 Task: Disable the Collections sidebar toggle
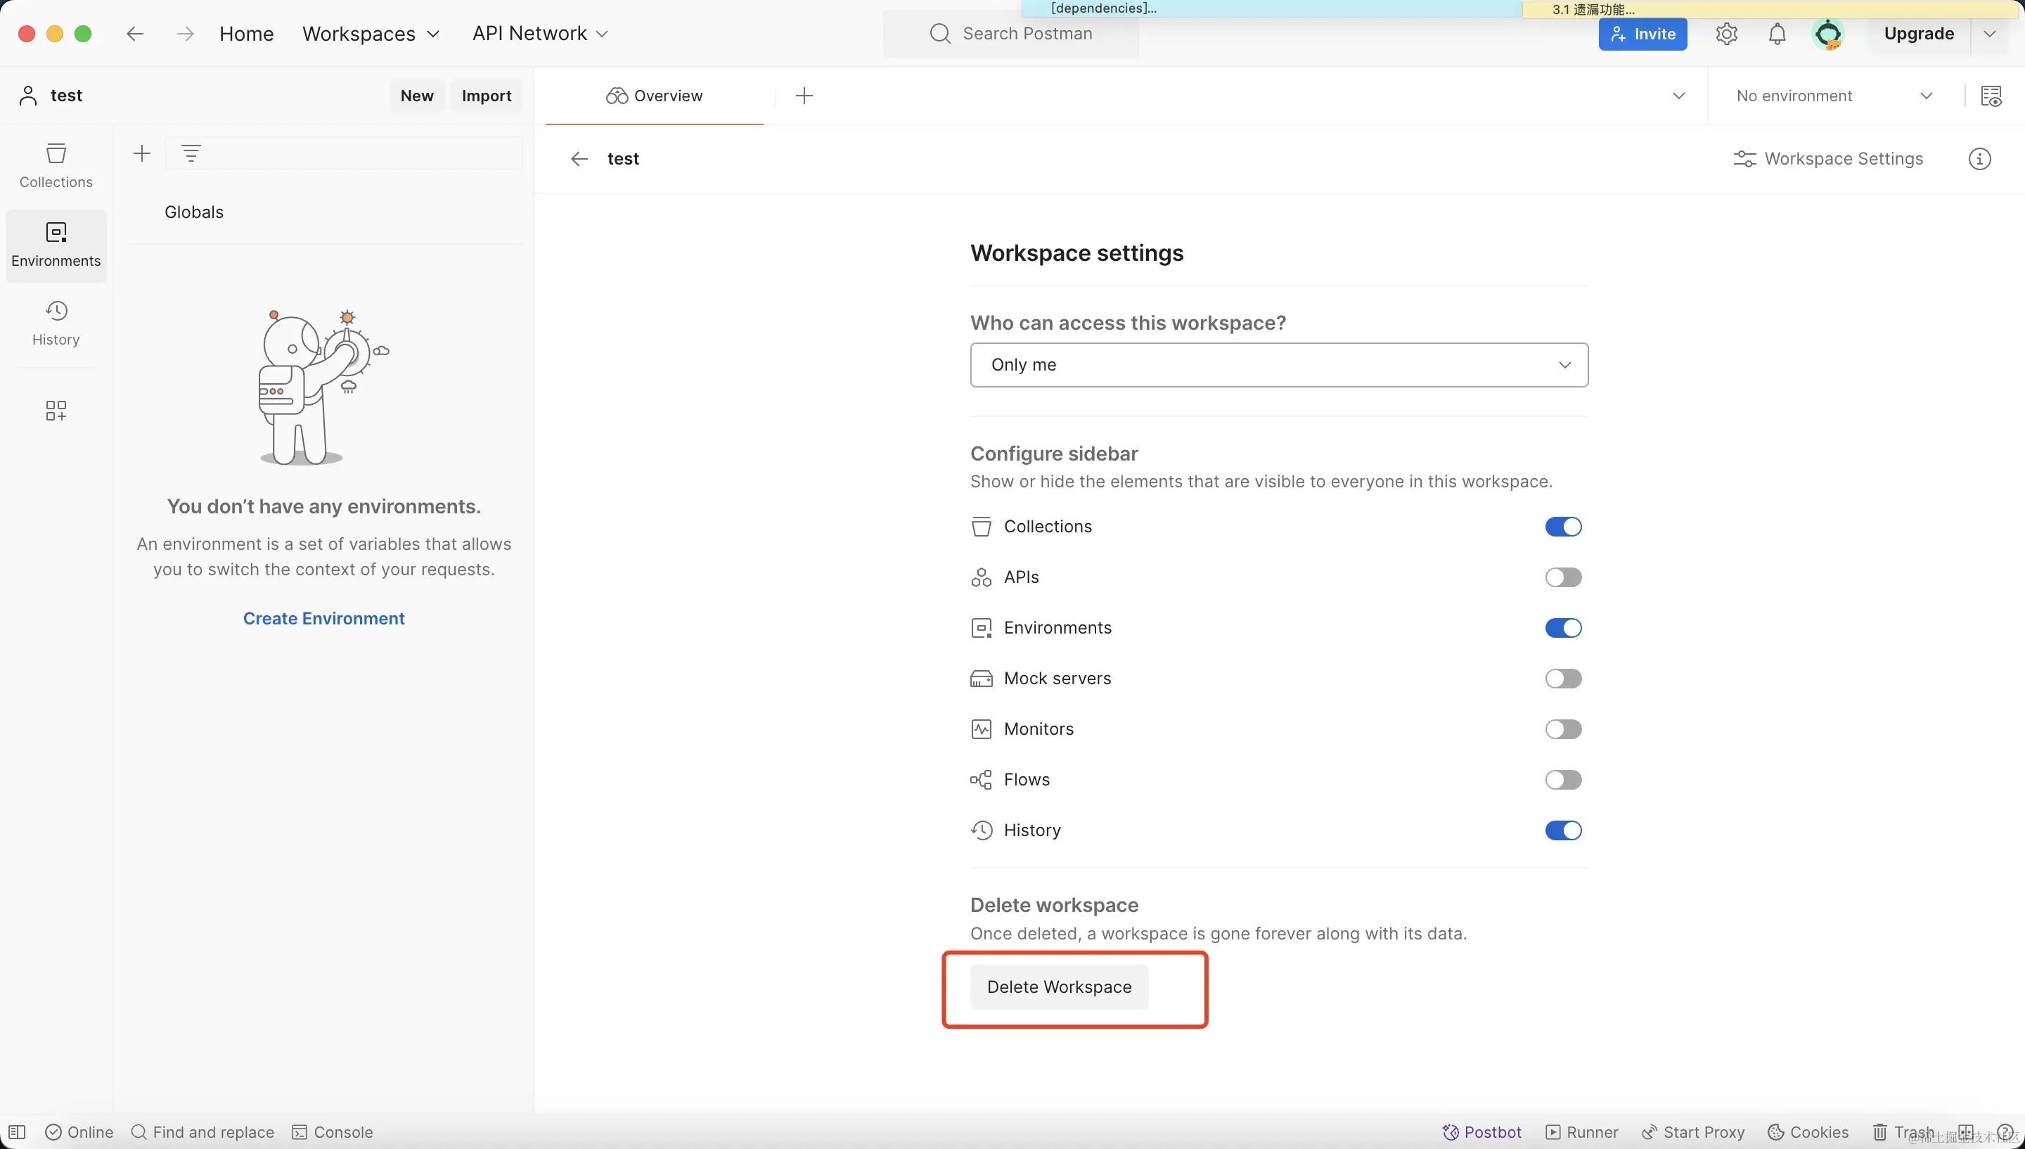pos(1563,527)
